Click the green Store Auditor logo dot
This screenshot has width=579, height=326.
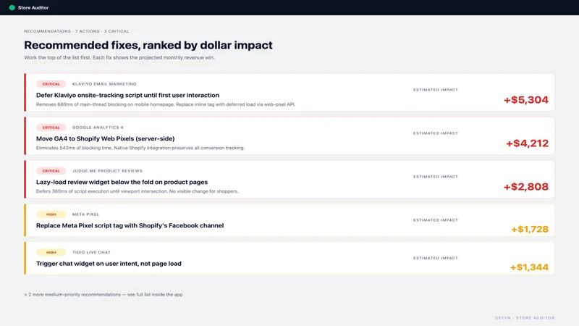pos(12,7)
